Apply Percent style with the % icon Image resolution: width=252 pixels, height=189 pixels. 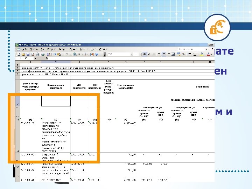point(183,54)
